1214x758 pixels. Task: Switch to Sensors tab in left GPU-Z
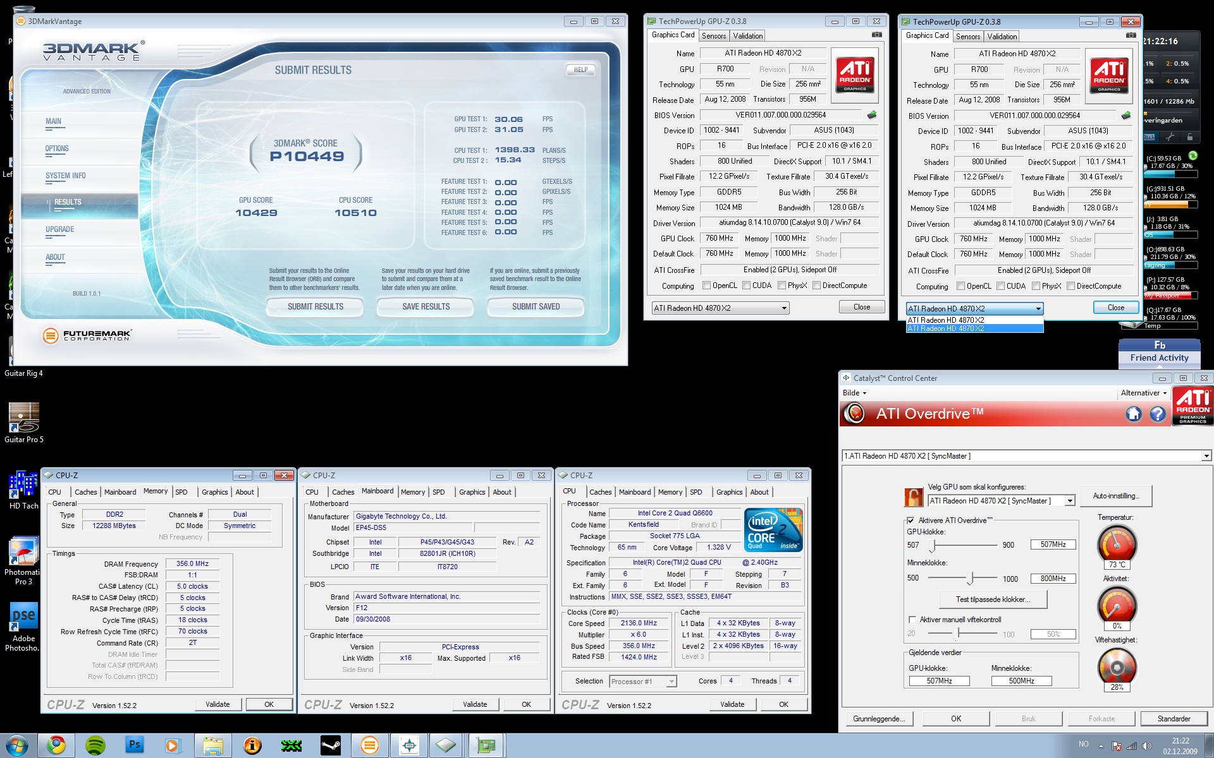(x=714, y=36)
